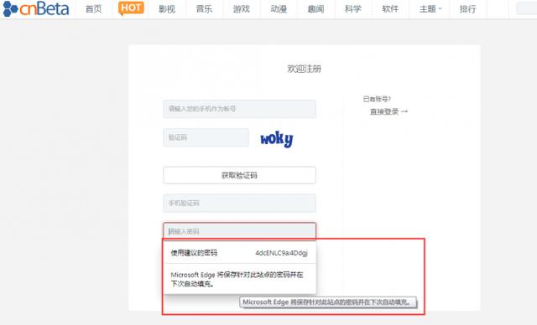The image size is (537, 325).
Task: Go to the 影视 section
Action: pos(167,9)
